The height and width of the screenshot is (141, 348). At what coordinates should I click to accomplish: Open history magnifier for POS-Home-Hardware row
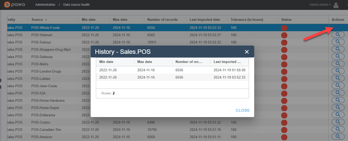(x=338, y=100)
